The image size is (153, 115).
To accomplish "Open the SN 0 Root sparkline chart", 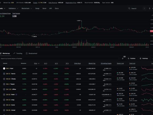I will pyautogui.click(x=147, y=68).
